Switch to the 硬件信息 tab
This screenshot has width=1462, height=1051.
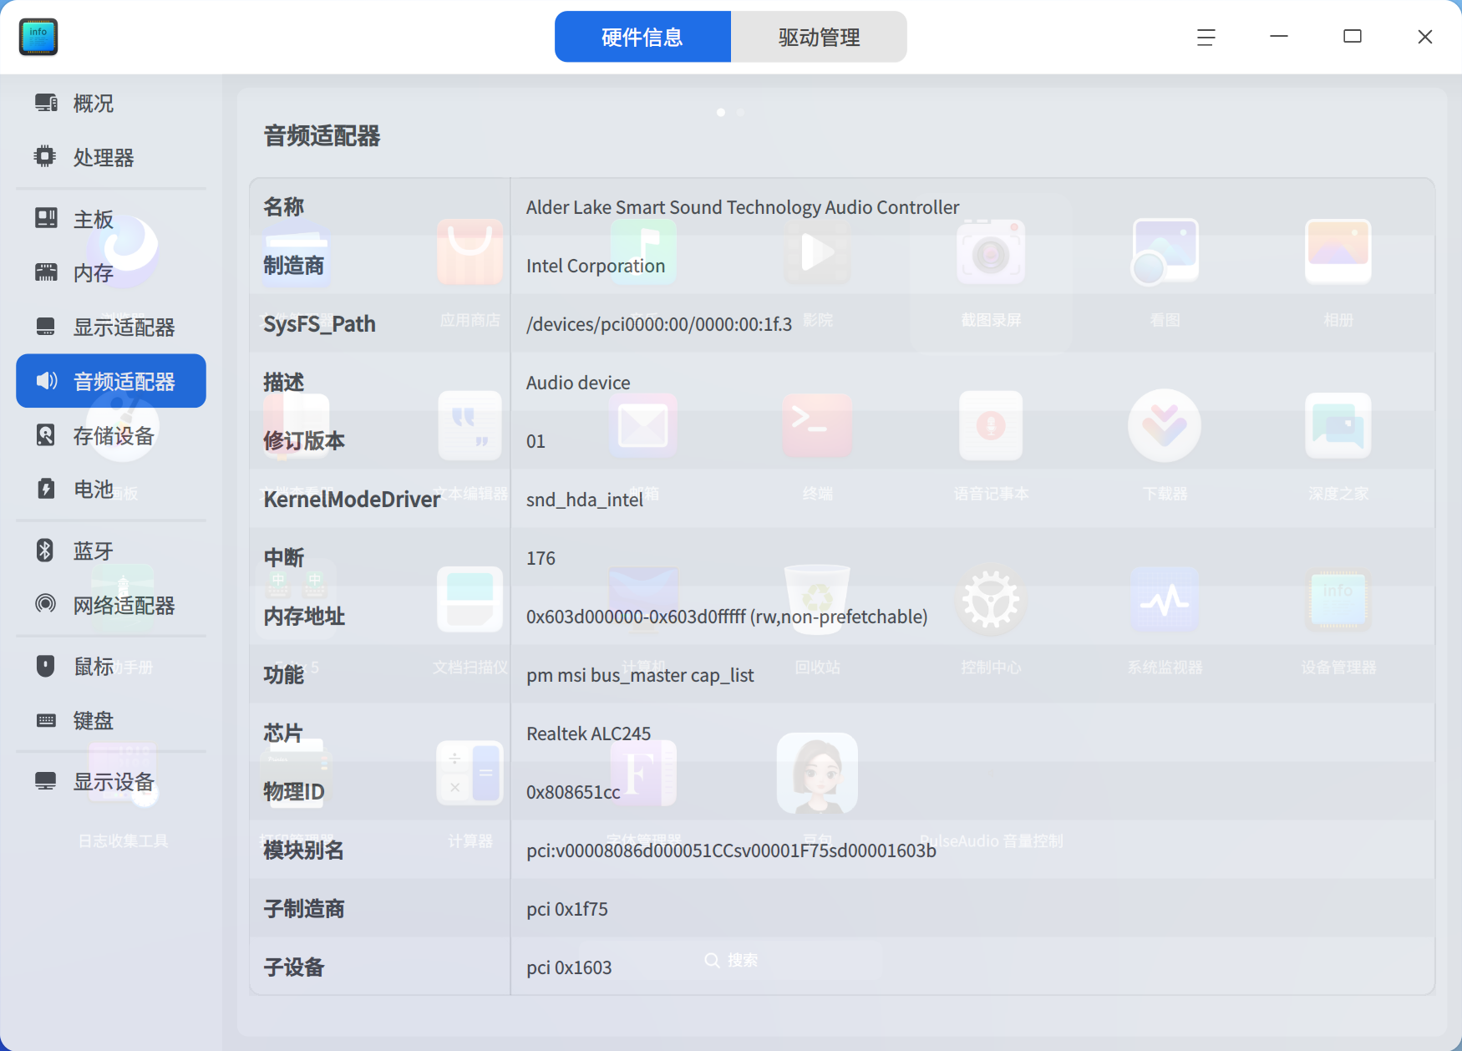click(x=642, y=37)
